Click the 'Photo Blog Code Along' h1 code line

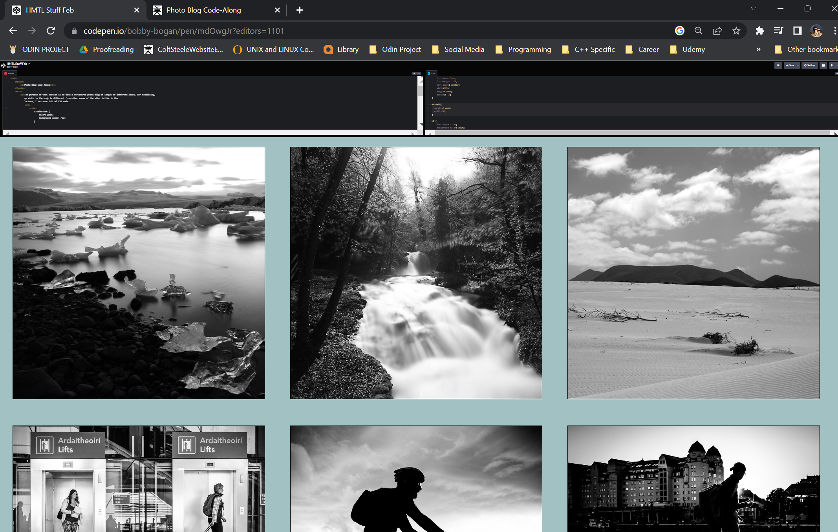tap(38, 85)
